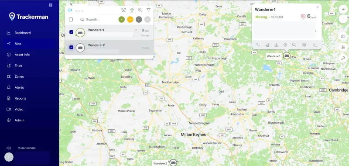Click the Moving status text in popup
Viewport: 349px width, 166px height.
pos(261,17)
